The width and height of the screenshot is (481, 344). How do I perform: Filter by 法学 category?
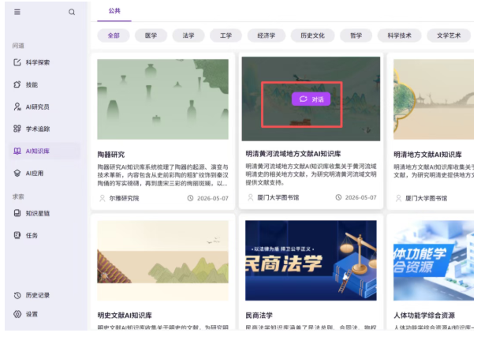(x=188, y=36)
